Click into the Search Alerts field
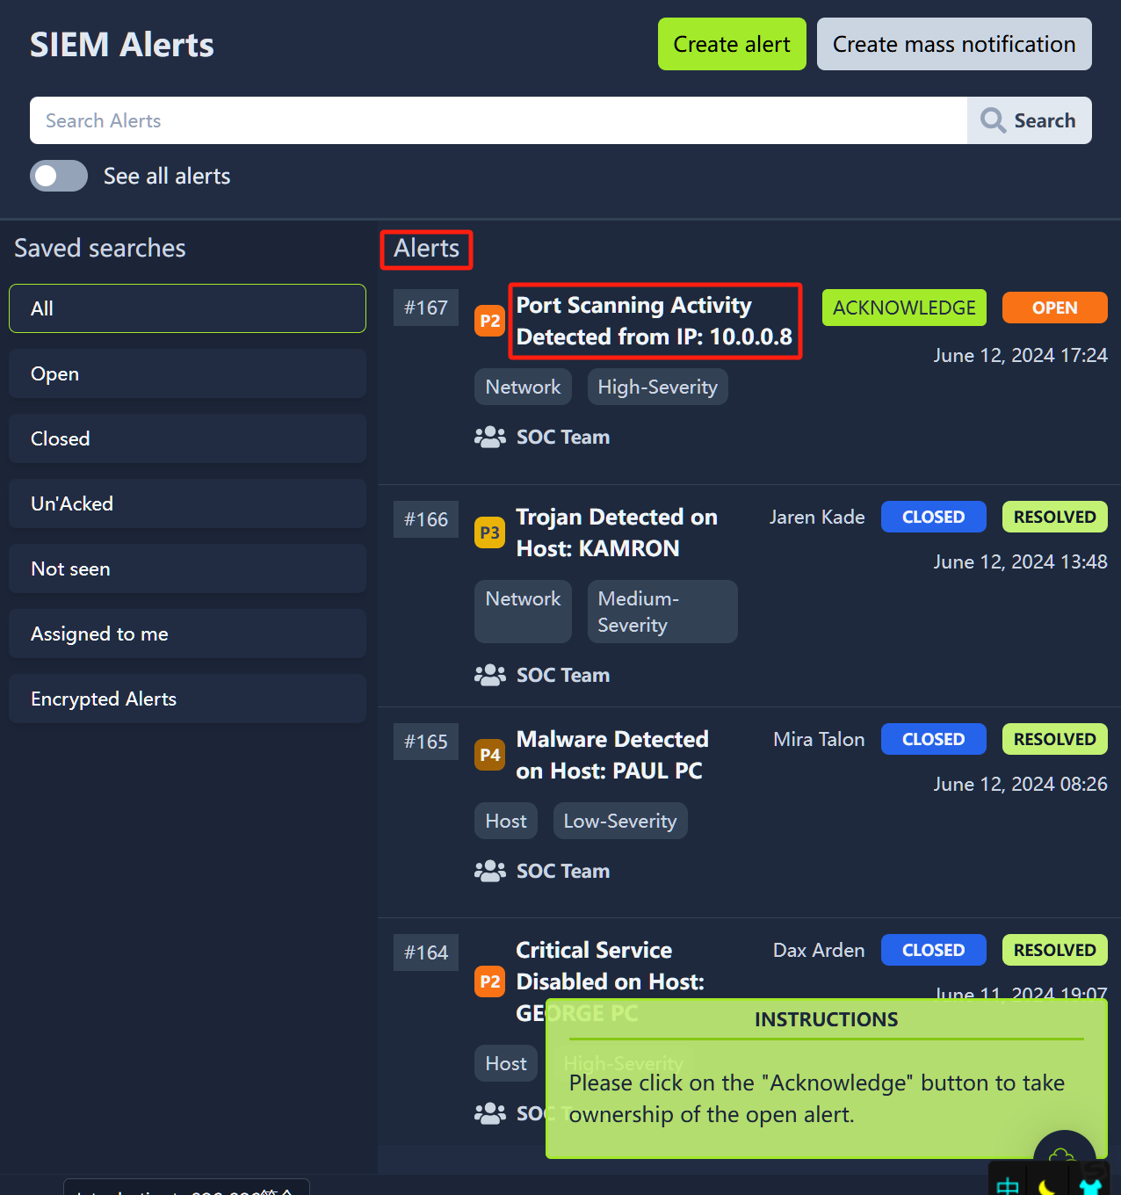 498,120
